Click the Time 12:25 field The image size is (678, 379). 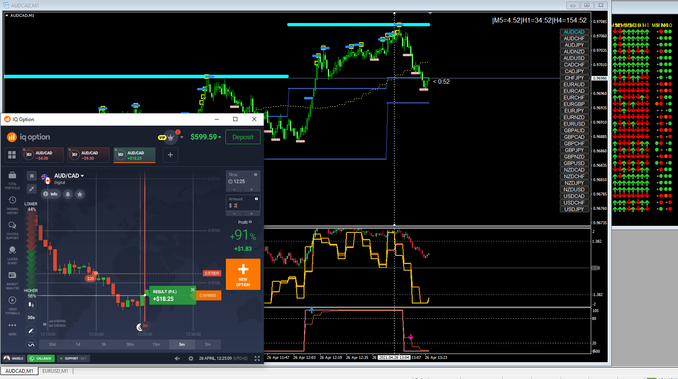pyautogui.click(x=243, y=179)
